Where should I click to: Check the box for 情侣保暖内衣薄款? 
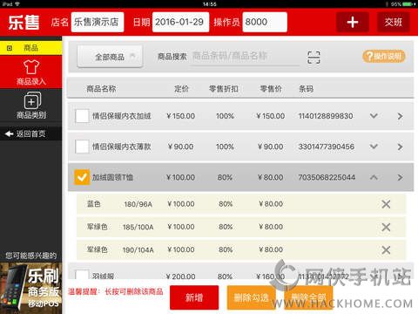82,147
